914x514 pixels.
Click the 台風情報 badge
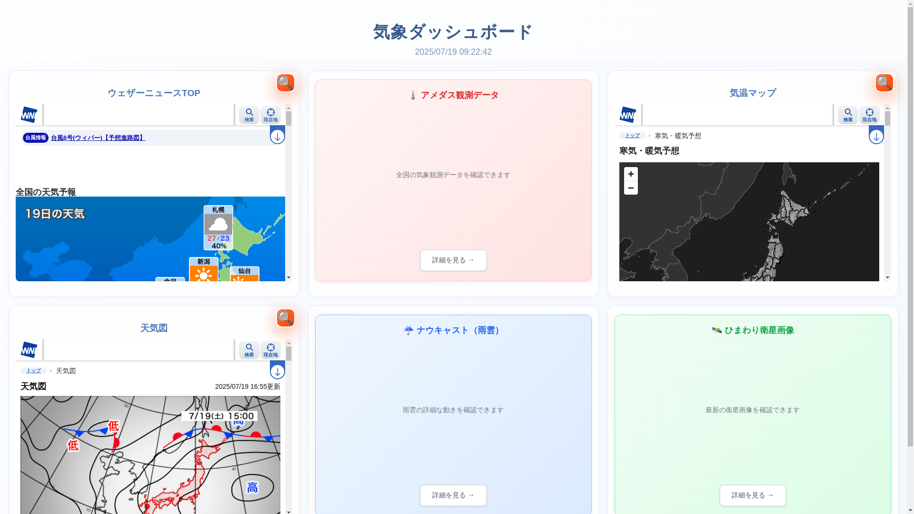pyautogui.click(x=36, y=138)
